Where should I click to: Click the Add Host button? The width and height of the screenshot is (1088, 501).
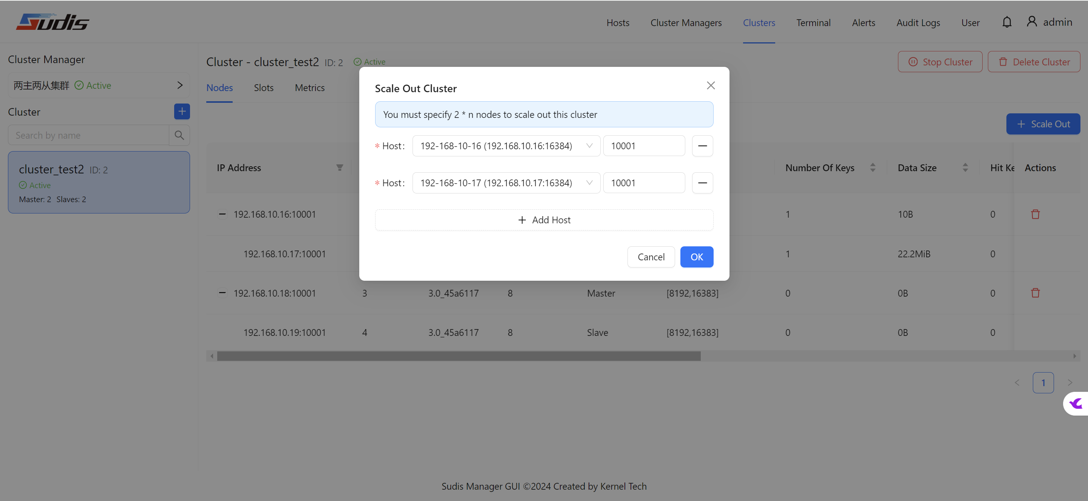[544, 220]
